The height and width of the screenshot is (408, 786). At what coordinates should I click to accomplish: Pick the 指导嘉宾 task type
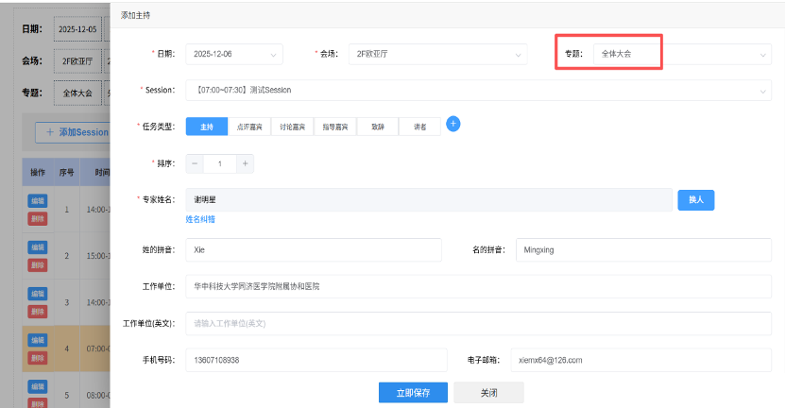335,126
